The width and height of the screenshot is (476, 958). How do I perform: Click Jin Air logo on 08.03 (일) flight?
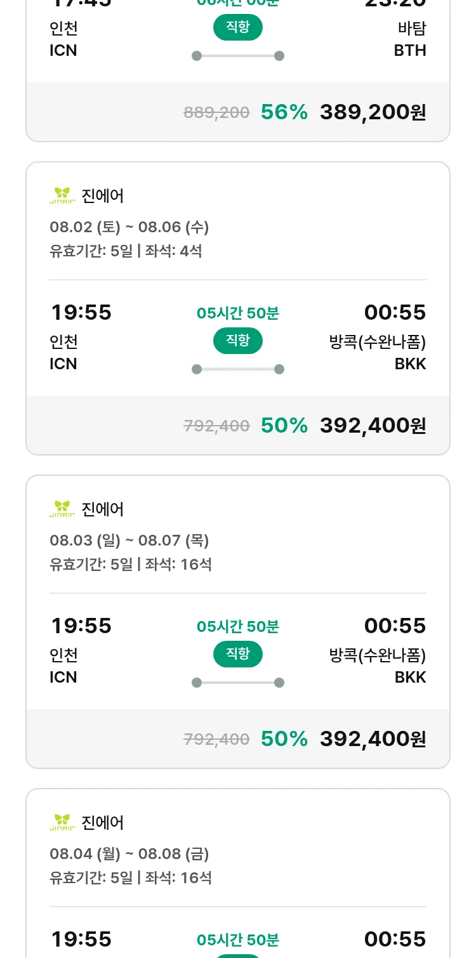coord(62,509)
